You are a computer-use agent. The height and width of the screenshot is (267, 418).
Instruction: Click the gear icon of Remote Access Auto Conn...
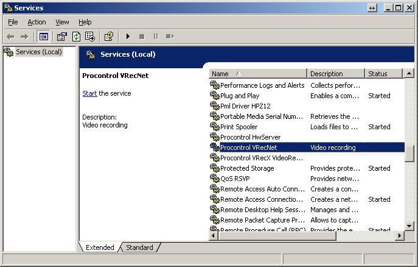[215, 189]
